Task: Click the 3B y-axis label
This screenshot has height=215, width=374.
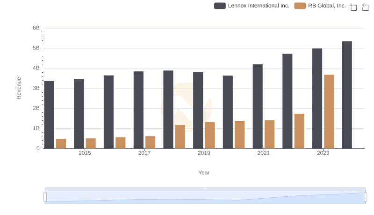Action: [36, 88]
